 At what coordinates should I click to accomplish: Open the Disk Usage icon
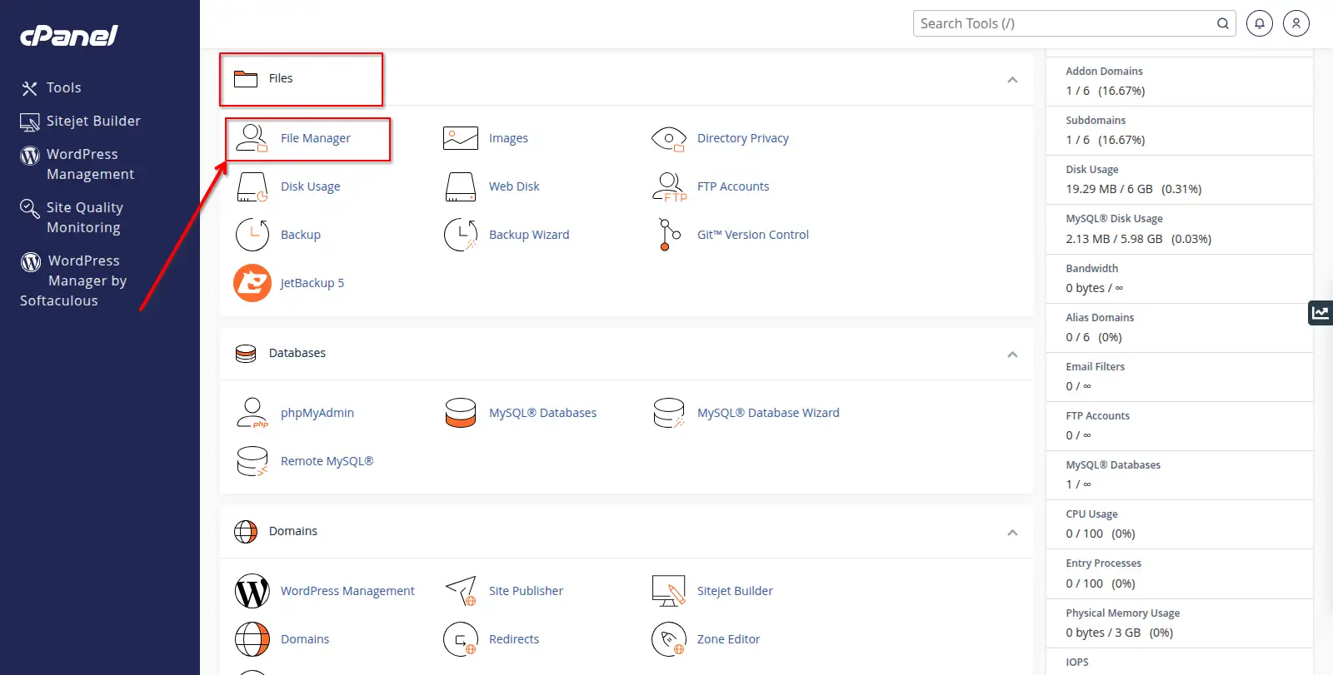click(x=252, y=186)
